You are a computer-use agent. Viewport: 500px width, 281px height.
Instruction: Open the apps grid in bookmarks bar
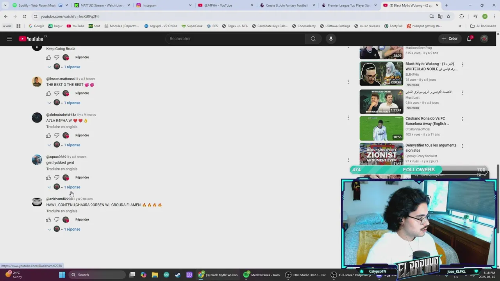click(18, 26)
